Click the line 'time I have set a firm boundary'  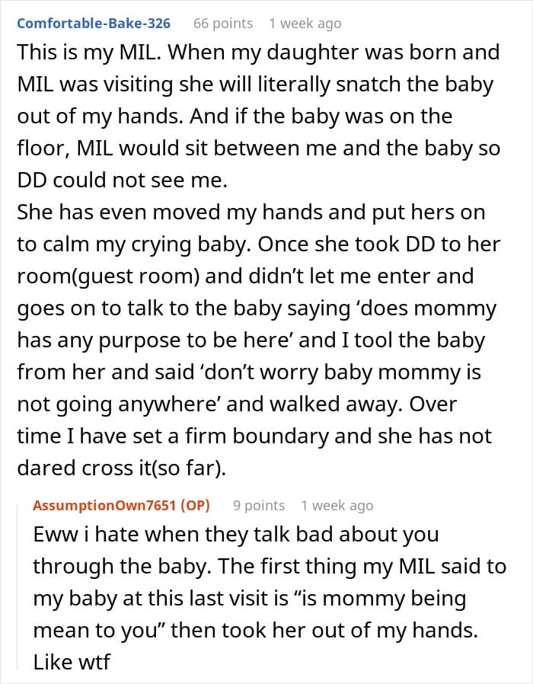click(254, 437)
